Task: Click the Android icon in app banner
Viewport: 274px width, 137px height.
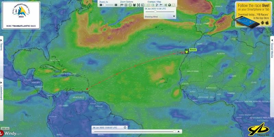Action: coord(262,23)
